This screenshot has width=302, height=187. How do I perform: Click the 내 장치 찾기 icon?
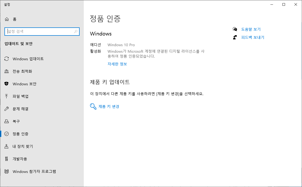coord(7,146)
